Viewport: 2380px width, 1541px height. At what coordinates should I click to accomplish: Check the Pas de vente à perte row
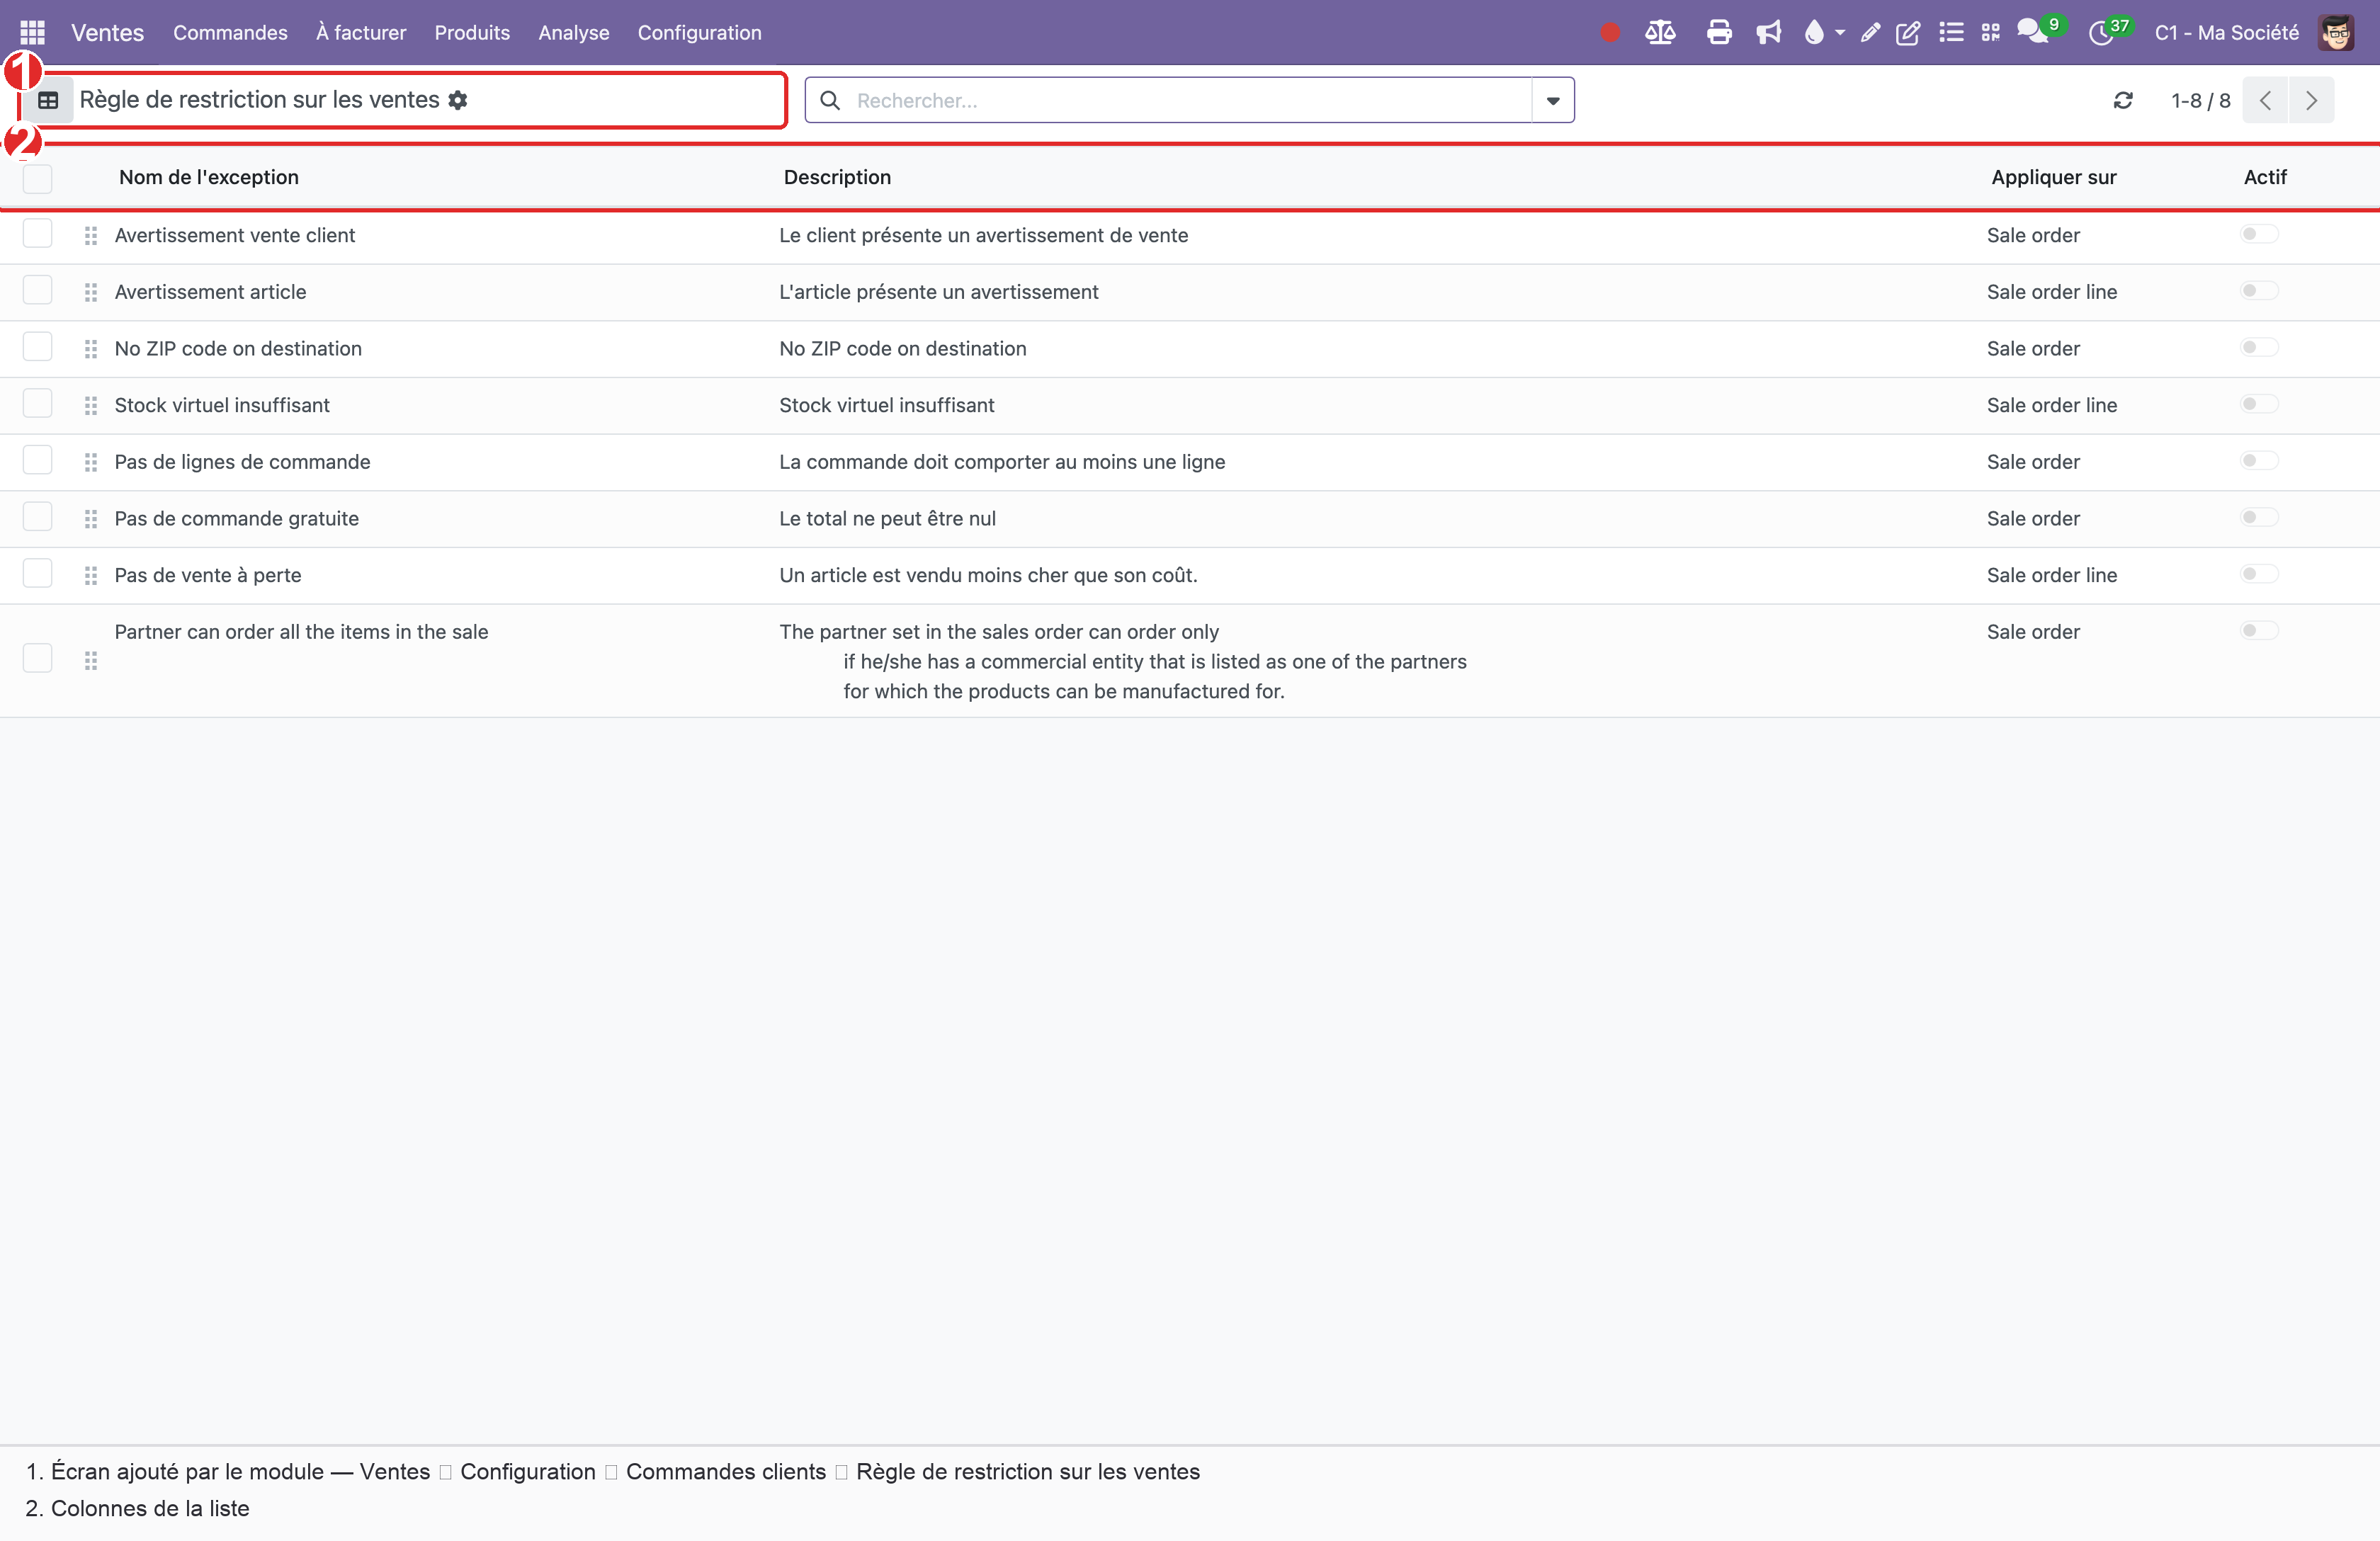coord(37,574)
